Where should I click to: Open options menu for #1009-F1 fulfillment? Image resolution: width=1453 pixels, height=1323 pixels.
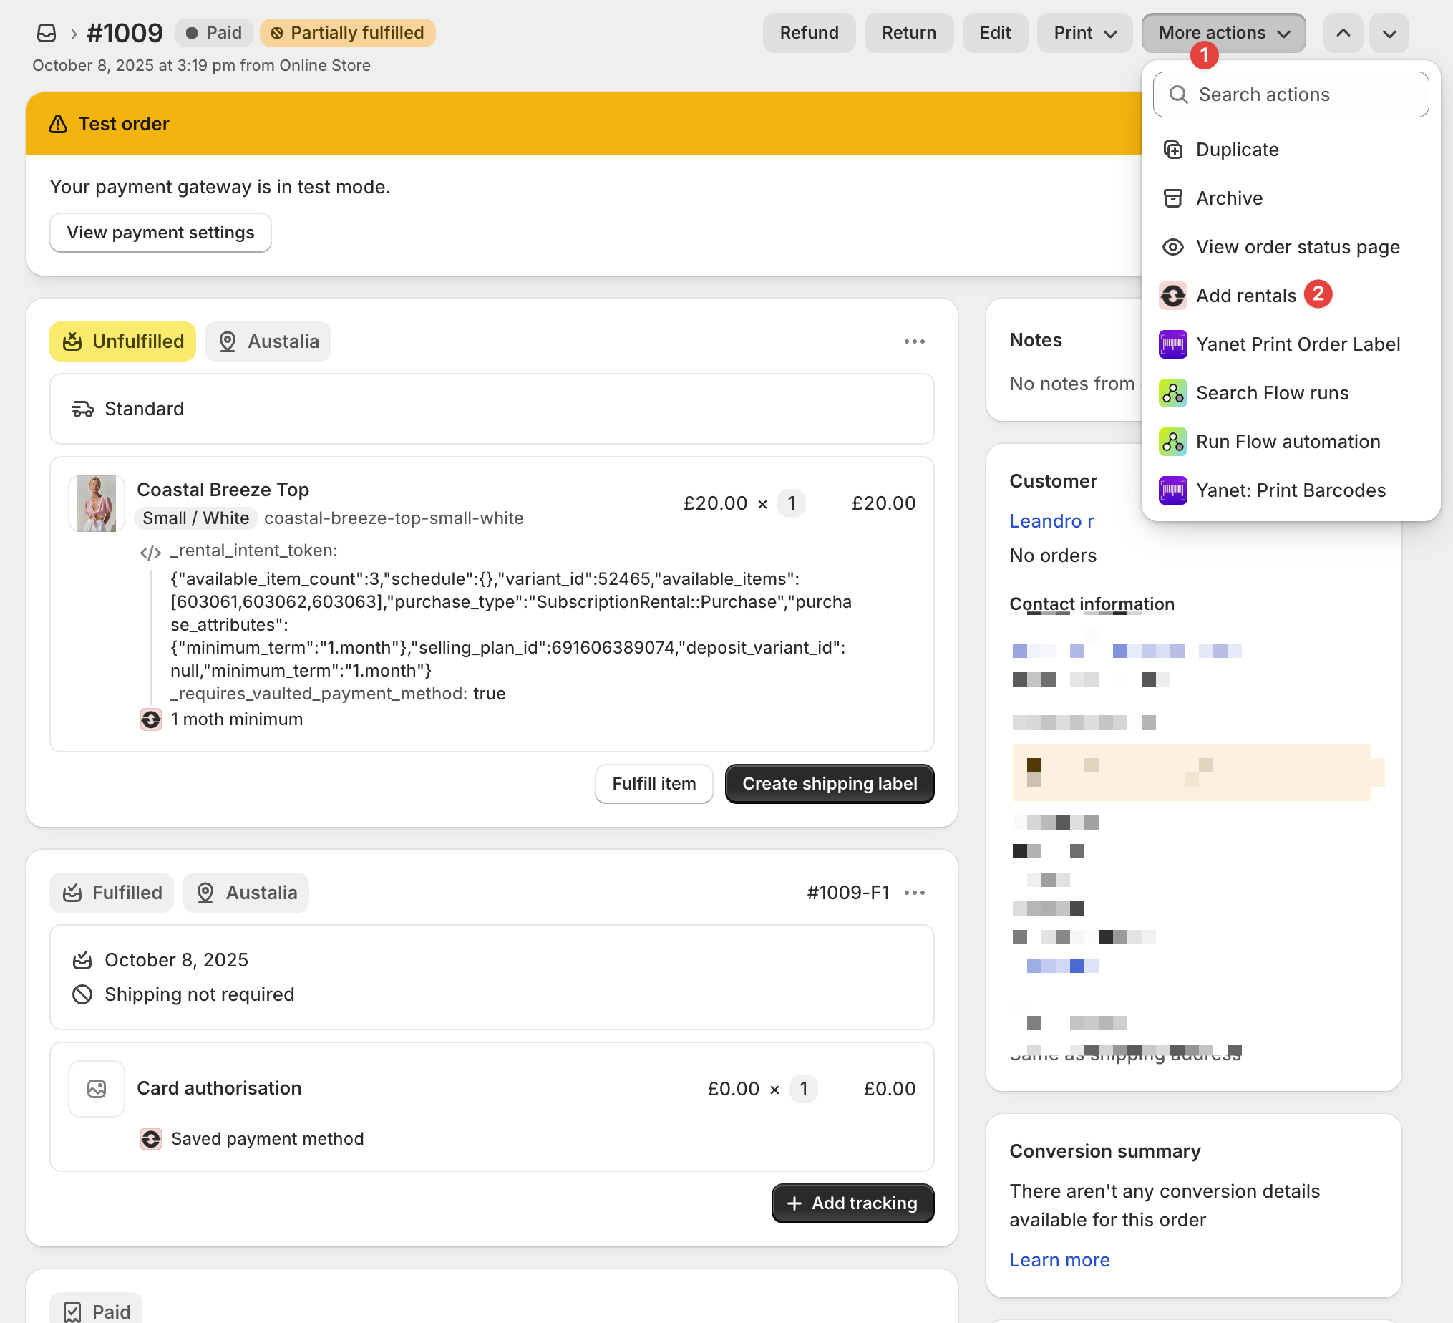tap(914, 893)
